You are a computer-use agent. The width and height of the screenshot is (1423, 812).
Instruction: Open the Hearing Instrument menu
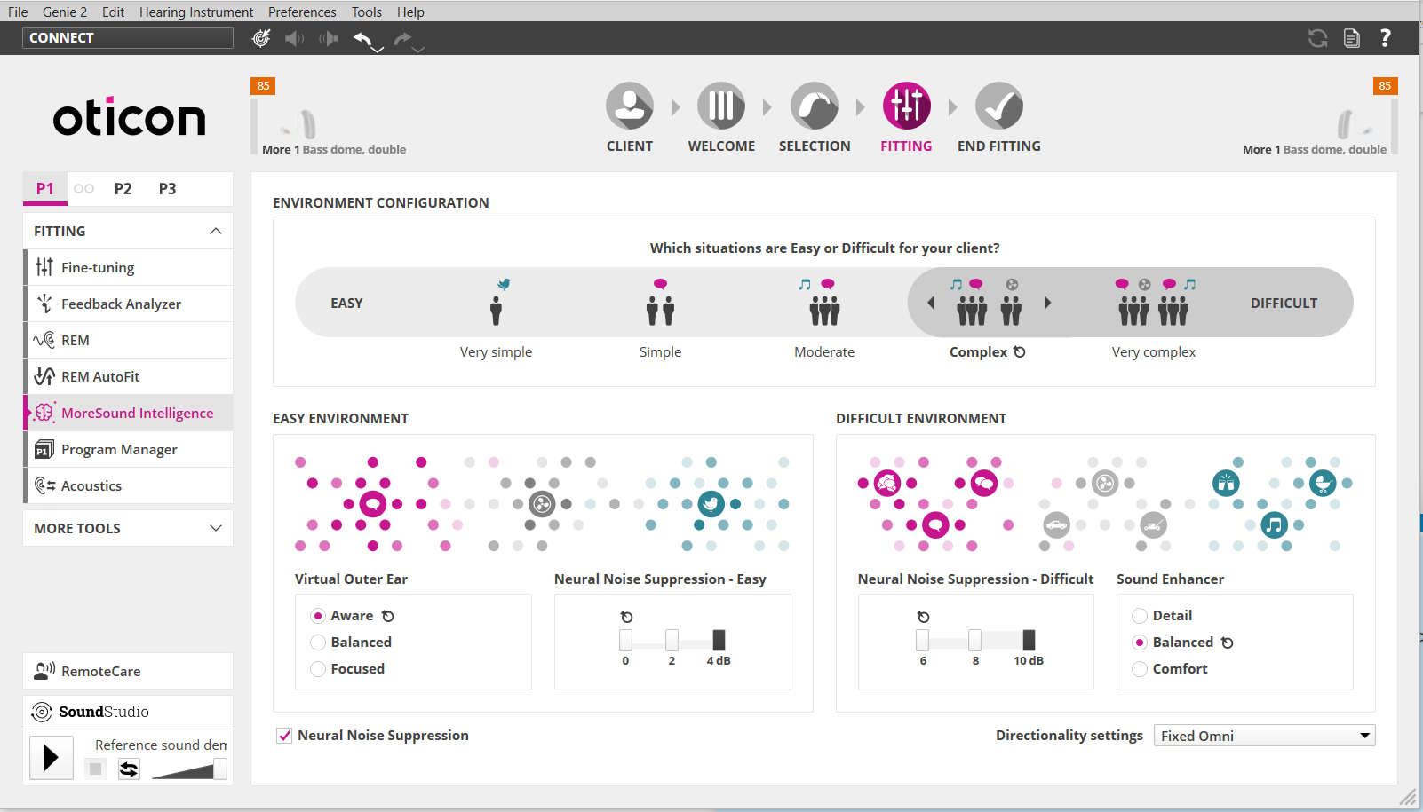[x=195, y=12]
